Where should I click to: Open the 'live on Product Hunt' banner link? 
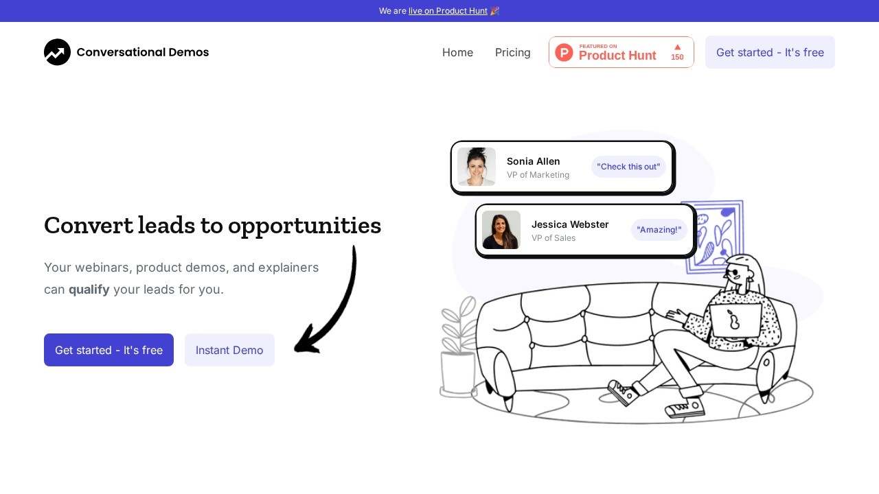(448, 11)
